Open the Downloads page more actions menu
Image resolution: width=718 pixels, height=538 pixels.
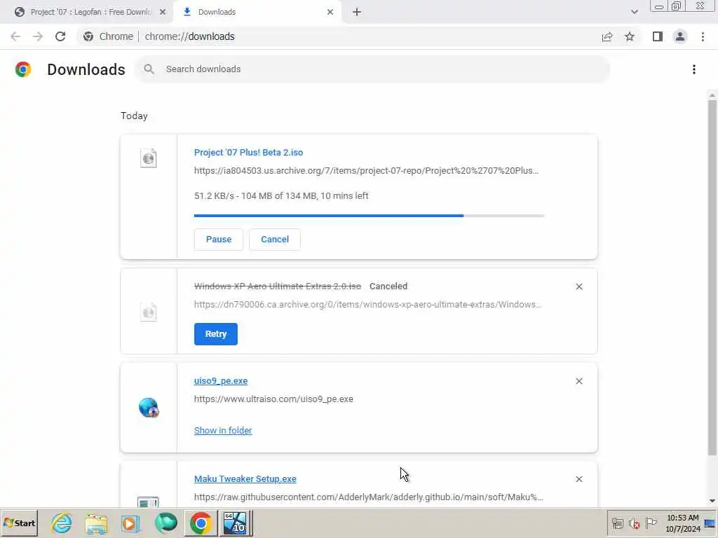[694, 69]
